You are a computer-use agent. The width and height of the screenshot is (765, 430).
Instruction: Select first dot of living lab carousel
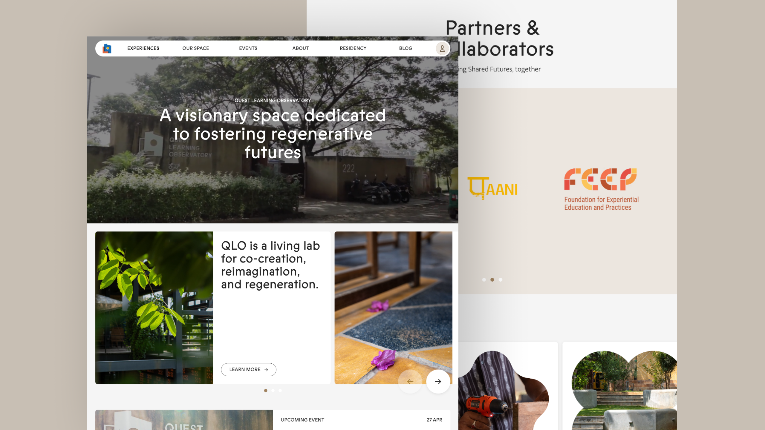[266, 391]
